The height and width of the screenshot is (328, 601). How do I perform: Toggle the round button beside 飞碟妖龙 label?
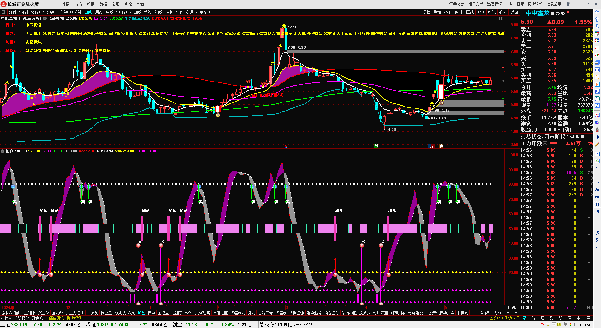click(45, 18)
